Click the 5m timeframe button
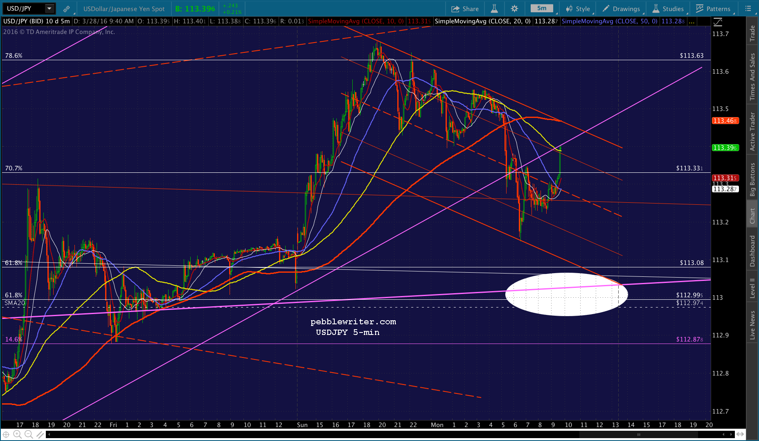This screenshot has height=441, width=759. click(x=542, y=8)
